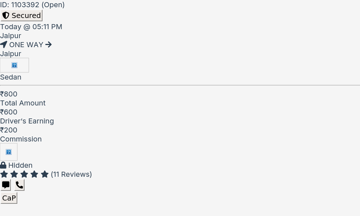Click the ₹600 driver's earning value
Screen dimensions: 360x216
click(x=9, y=112)
